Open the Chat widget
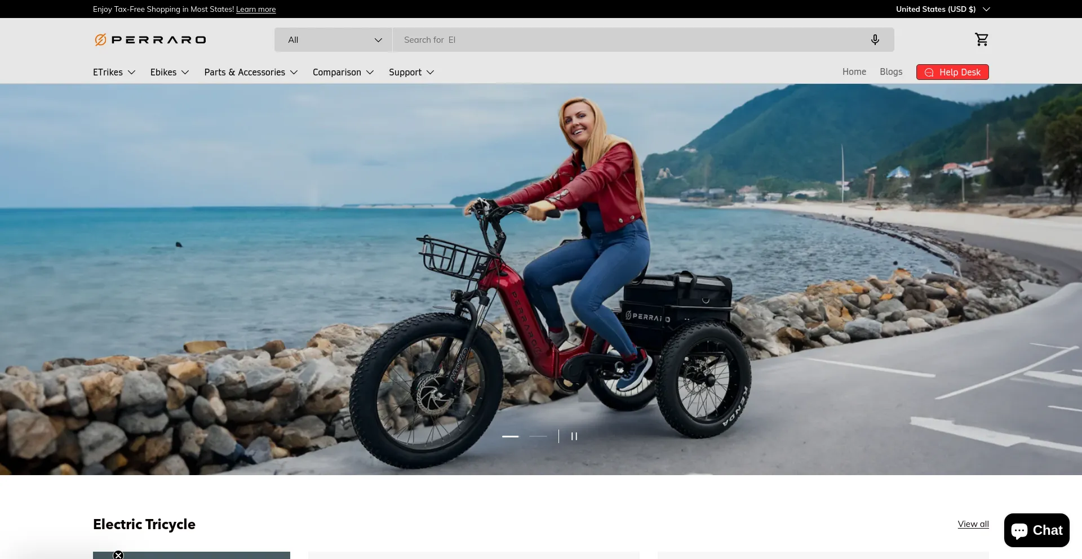1082x559 pixels. click(1037, 530)
